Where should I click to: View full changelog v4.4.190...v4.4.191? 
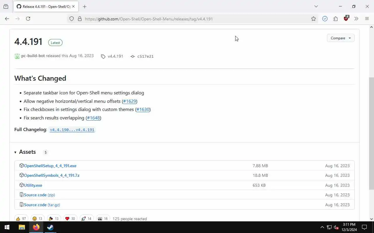pos(72,130)
